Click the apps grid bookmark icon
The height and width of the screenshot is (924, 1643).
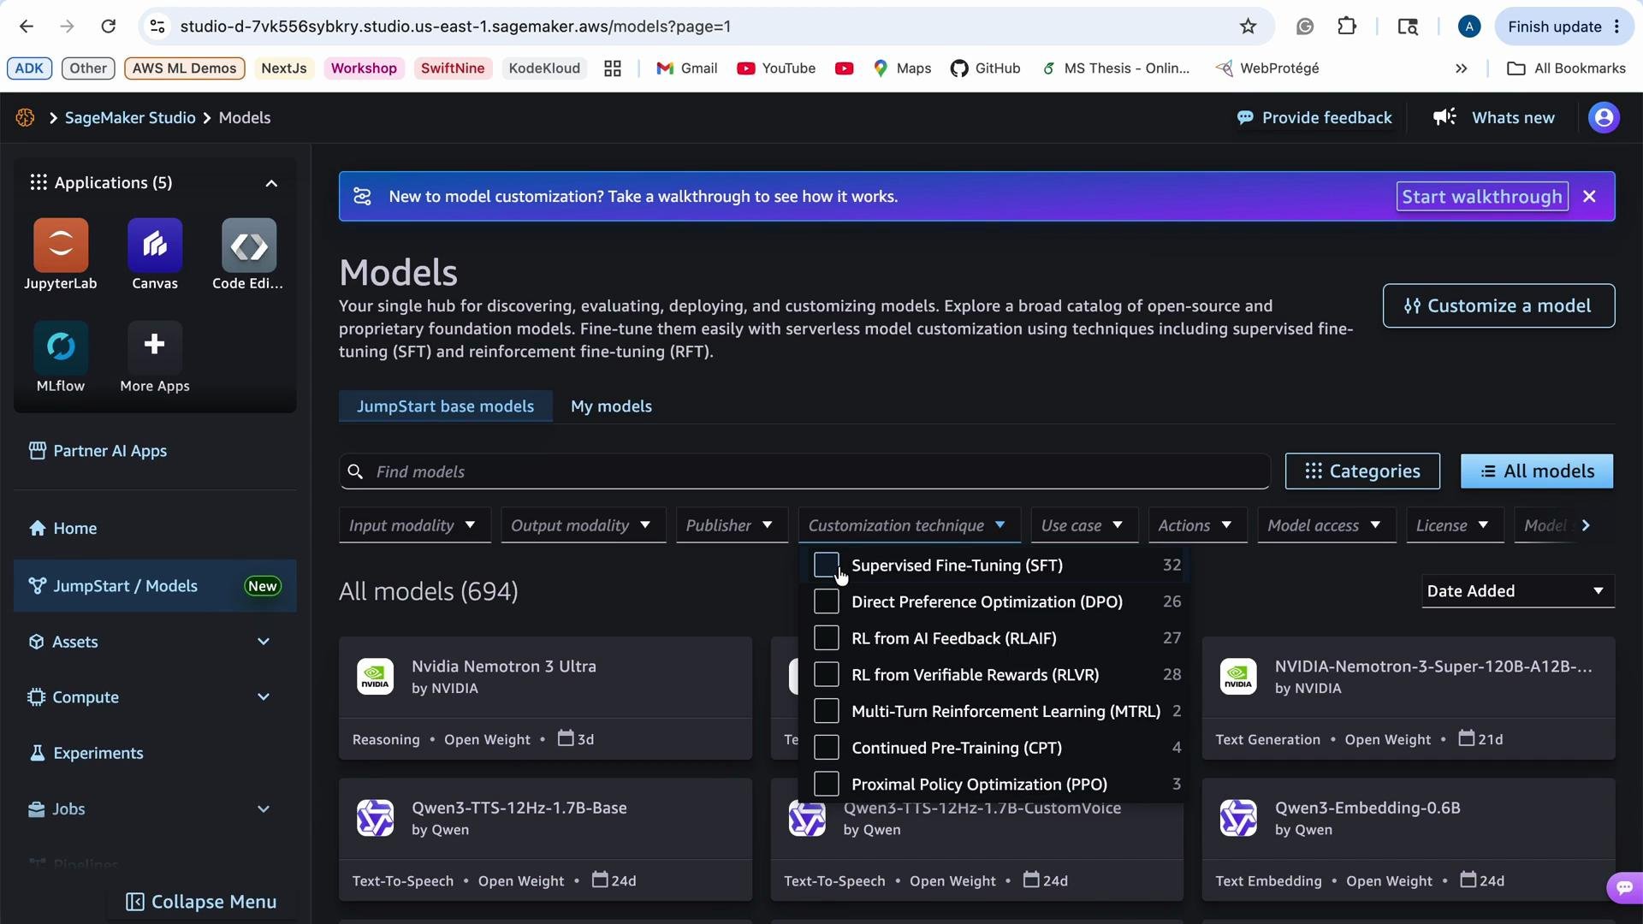612,68
